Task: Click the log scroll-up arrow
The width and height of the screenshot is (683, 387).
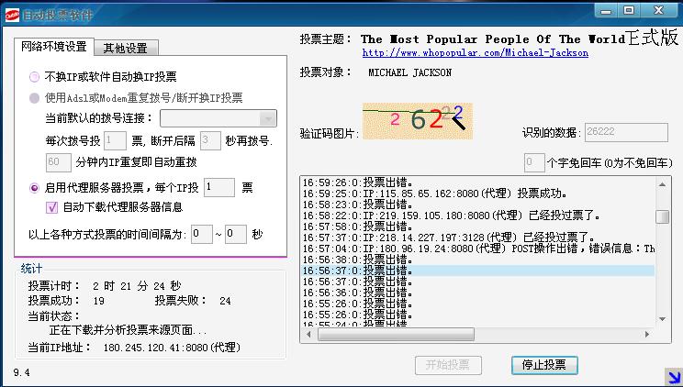Action: pyautogui.click(x=662, y=184)
